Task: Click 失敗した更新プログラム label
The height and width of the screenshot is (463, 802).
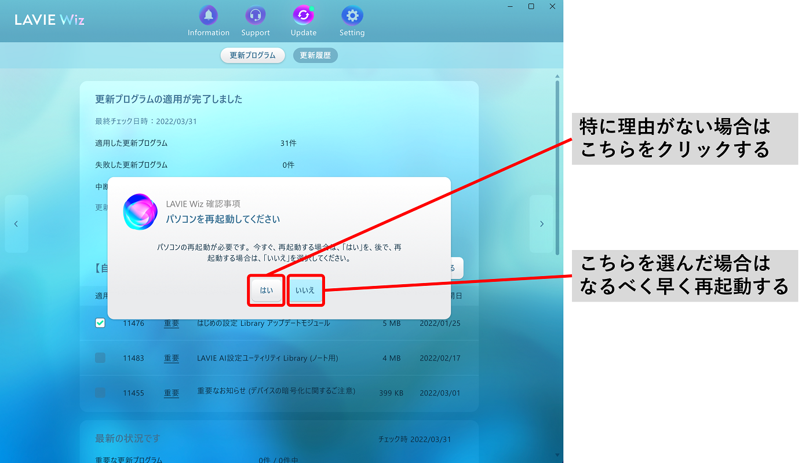Action: (131, 165)
